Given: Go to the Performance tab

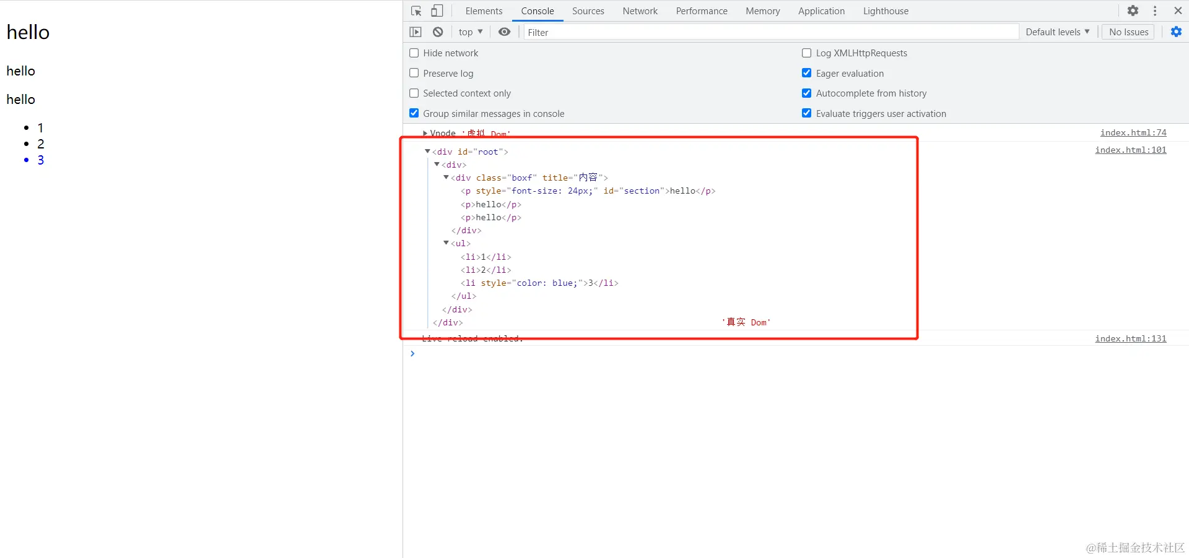Looking at the screenshot, I should coord(702,11).
